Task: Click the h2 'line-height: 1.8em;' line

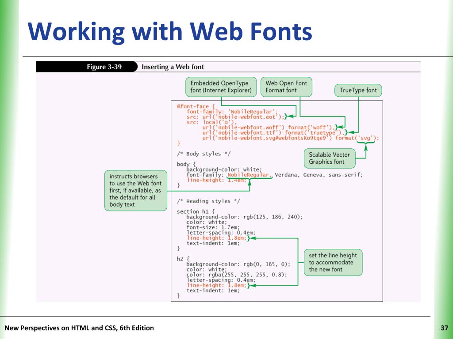Action: 216,286
